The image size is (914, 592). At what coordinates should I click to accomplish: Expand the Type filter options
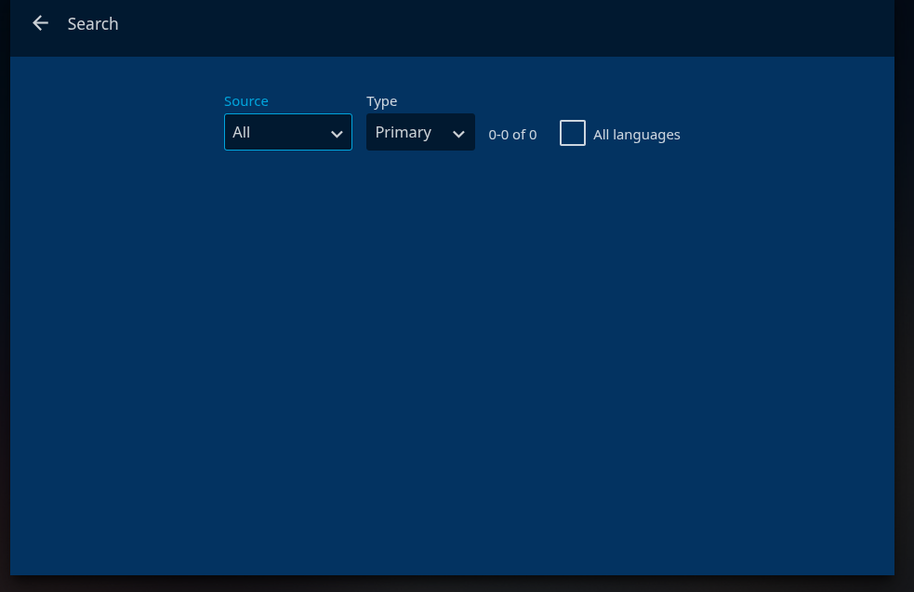coord(420,132)
